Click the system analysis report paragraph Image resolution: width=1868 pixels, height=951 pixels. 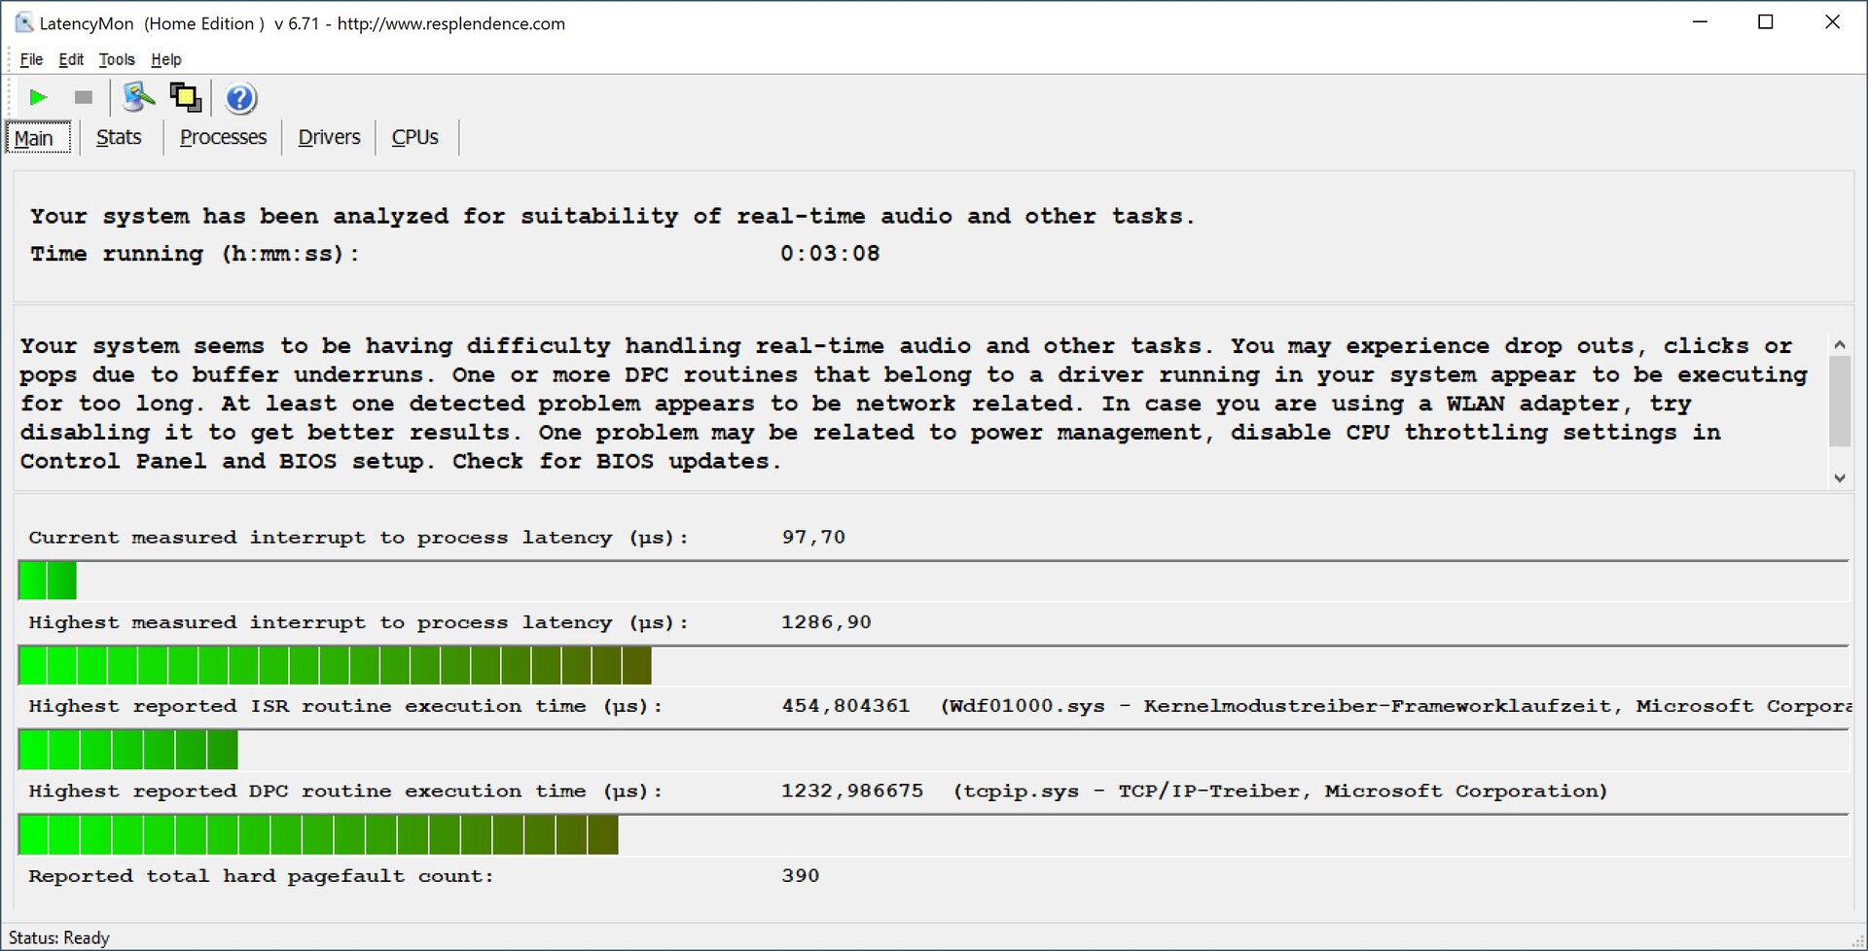[915, 404]
